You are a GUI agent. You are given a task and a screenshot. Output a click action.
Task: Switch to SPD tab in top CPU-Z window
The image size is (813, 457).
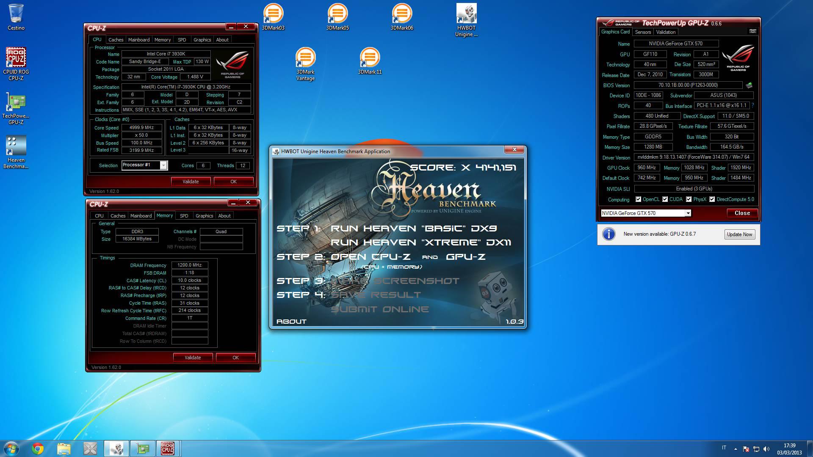182,40
